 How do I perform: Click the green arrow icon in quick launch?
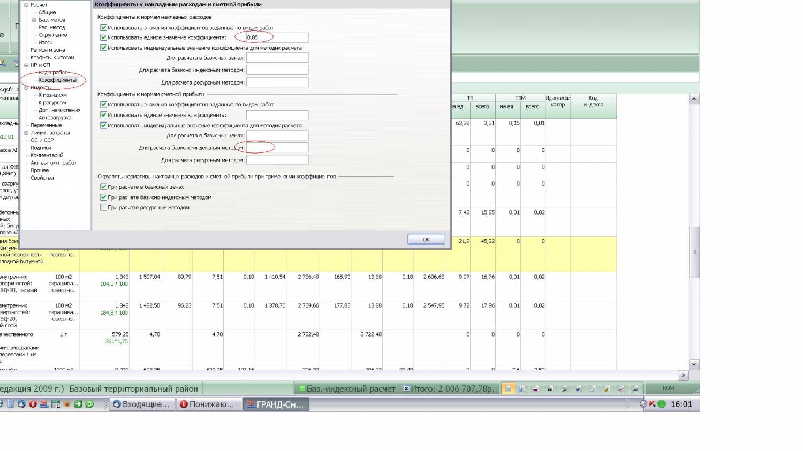click(78, 404)
